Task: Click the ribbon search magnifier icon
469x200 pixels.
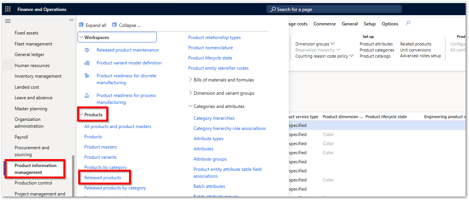Action: tap(408, 23)
